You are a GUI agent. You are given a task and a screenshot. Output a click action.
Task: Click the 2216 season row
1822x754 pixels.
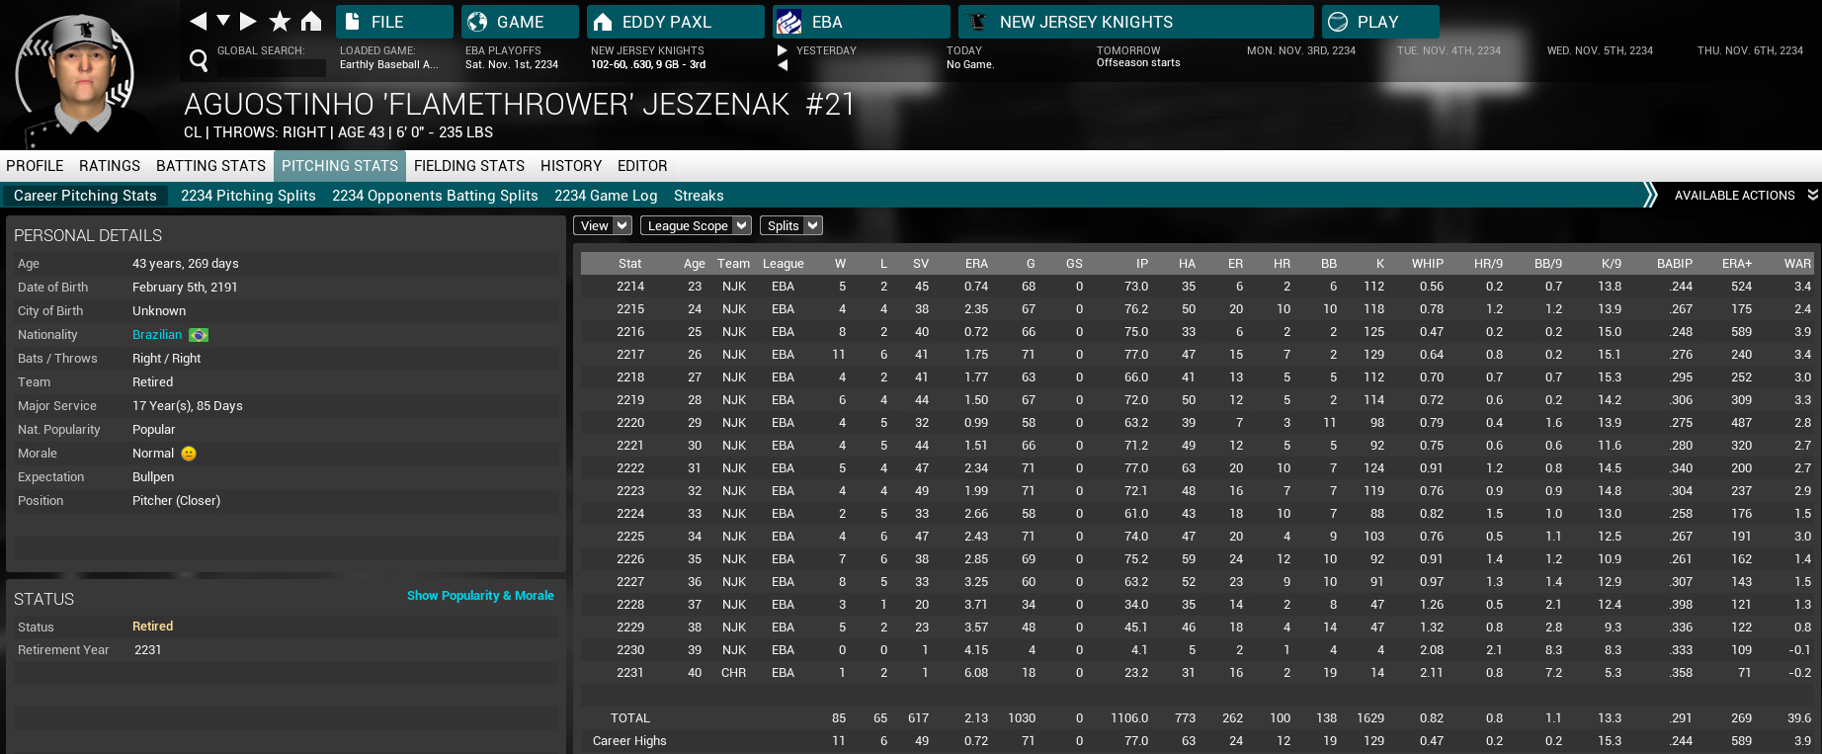pyautogui.click(x=1198, y=332)
